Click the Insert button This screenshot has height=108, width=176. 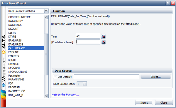click(x=144, y=103)
